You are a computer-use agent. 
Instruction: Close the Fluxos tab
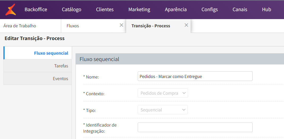pyautogui.click(x=122, y=25)
